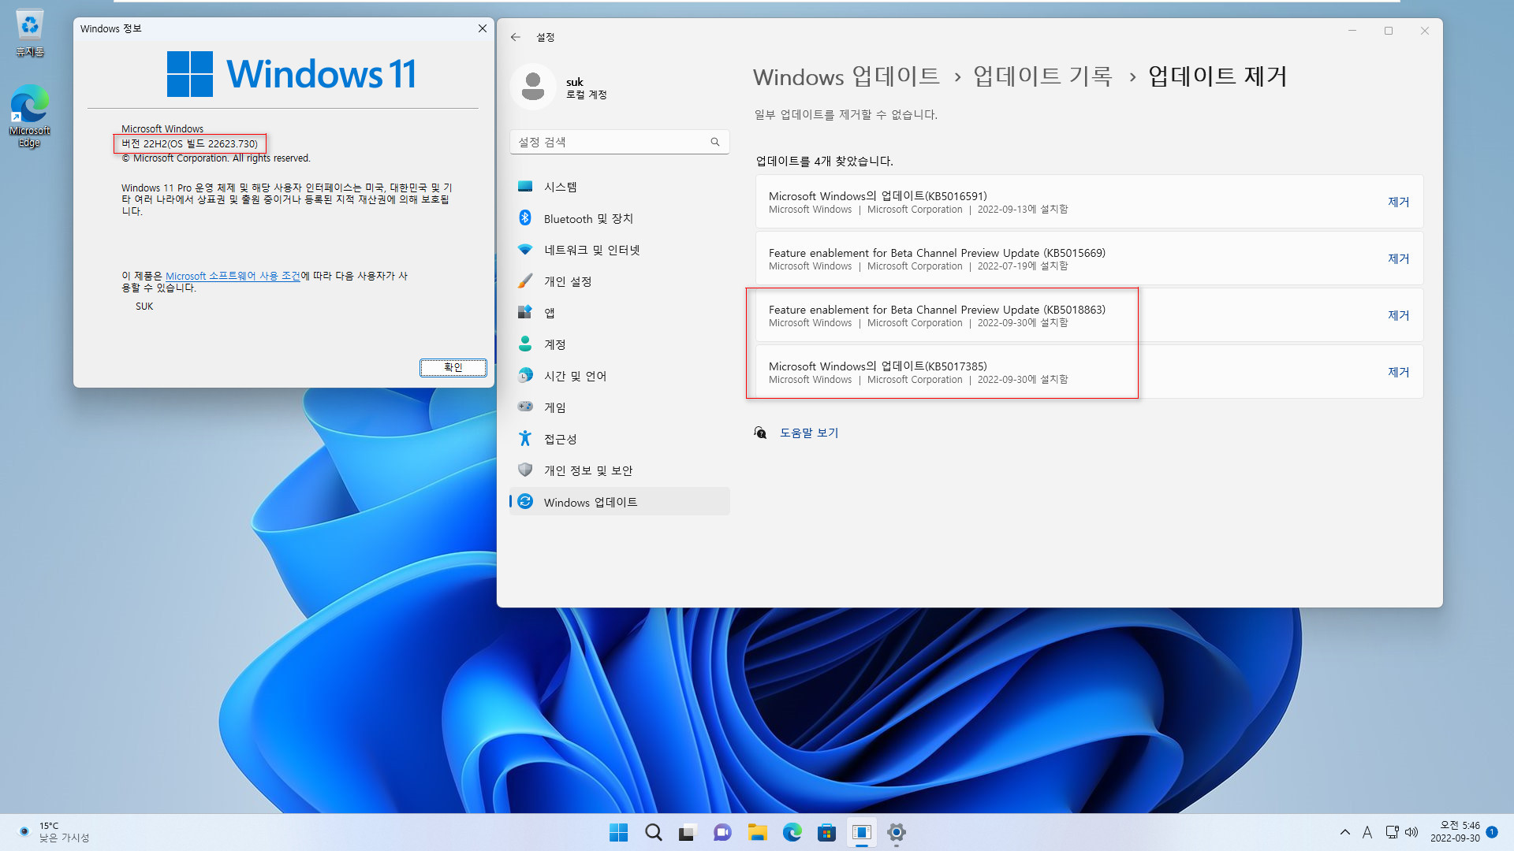Open Microsoft 소프트웨어 사용 조건 link
Image resolution: width=1514 pixels, height=851 pixels.
[233, 276]
